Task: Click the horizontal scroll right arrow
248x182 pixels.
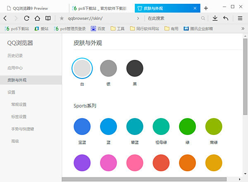Action: click(240, 179)
